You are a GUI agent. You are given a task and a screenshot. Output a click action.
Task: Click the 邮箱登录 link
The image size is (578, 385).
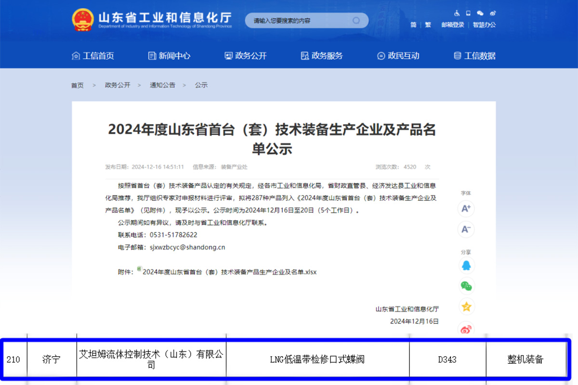point(453,25)
